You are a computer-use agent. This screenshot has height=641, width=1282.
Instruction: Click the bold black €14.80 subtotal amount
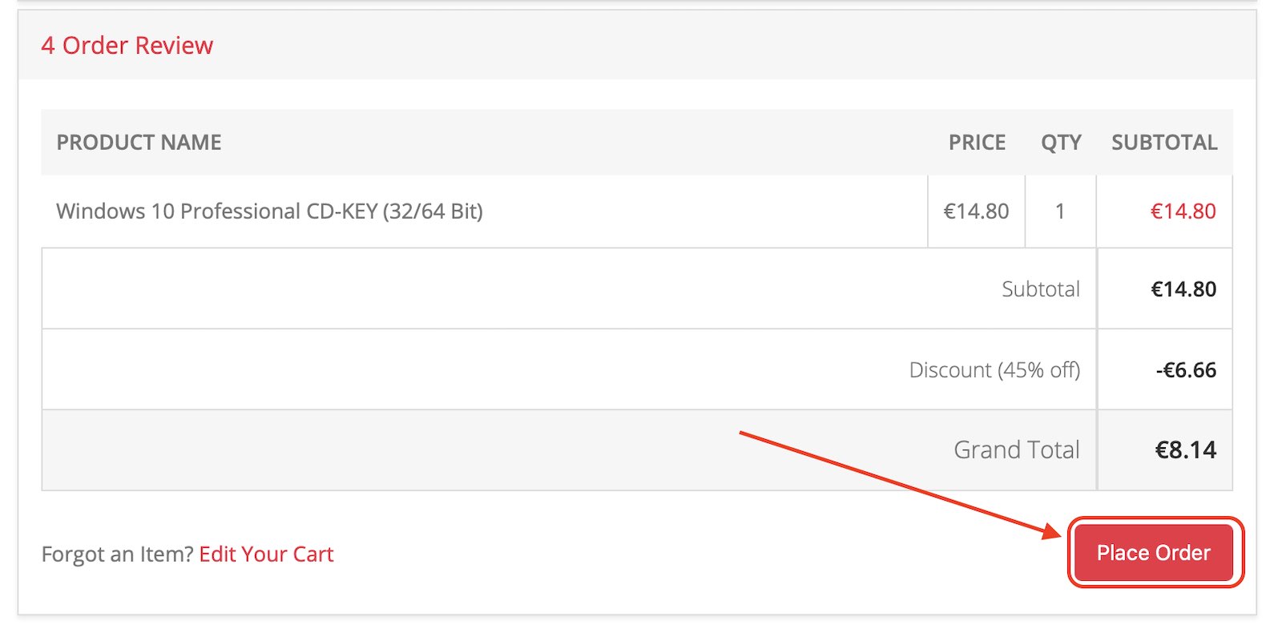pos(1183,289)
